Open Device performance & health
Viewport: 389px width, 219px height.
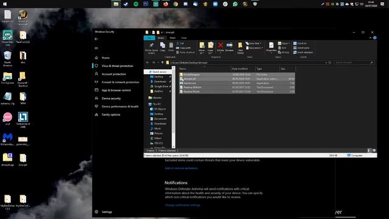click(120, 106)
